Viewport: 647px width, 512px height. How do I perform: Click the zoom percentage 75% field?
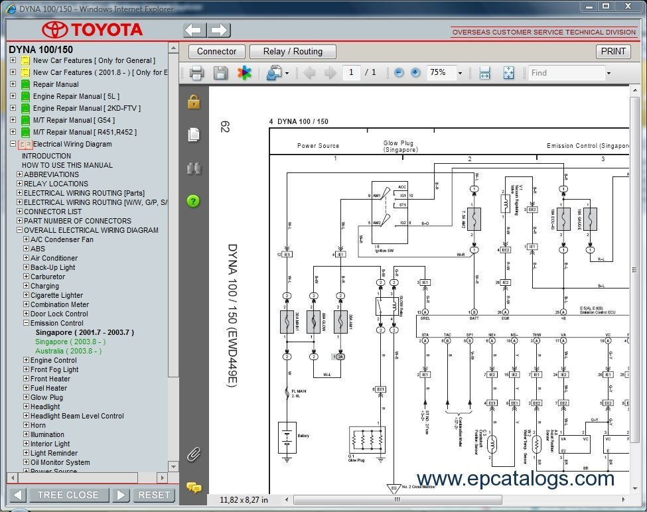point(441,72)
